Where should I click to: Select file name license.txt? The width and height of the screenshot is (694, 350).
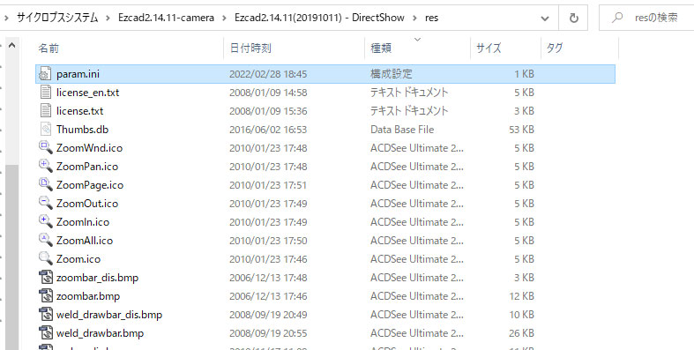(79, 111)
